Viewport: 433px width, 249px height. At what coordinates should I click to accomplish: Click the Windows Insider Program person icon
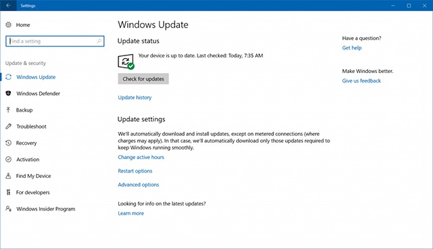point(9,208)
